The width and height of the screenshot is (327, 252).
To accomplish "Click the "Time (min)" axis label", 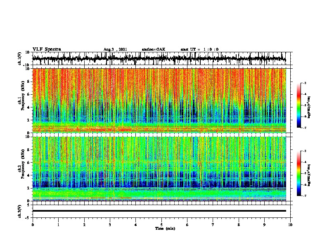I will click(165, 229).
